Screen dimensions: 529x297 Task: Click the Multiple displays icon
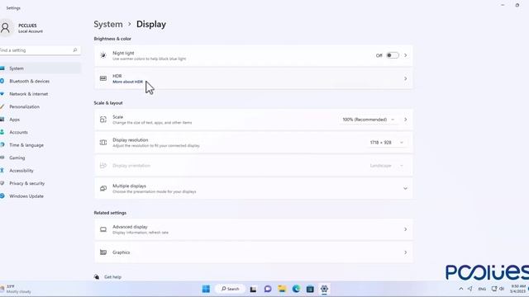[x=103, y=189]
